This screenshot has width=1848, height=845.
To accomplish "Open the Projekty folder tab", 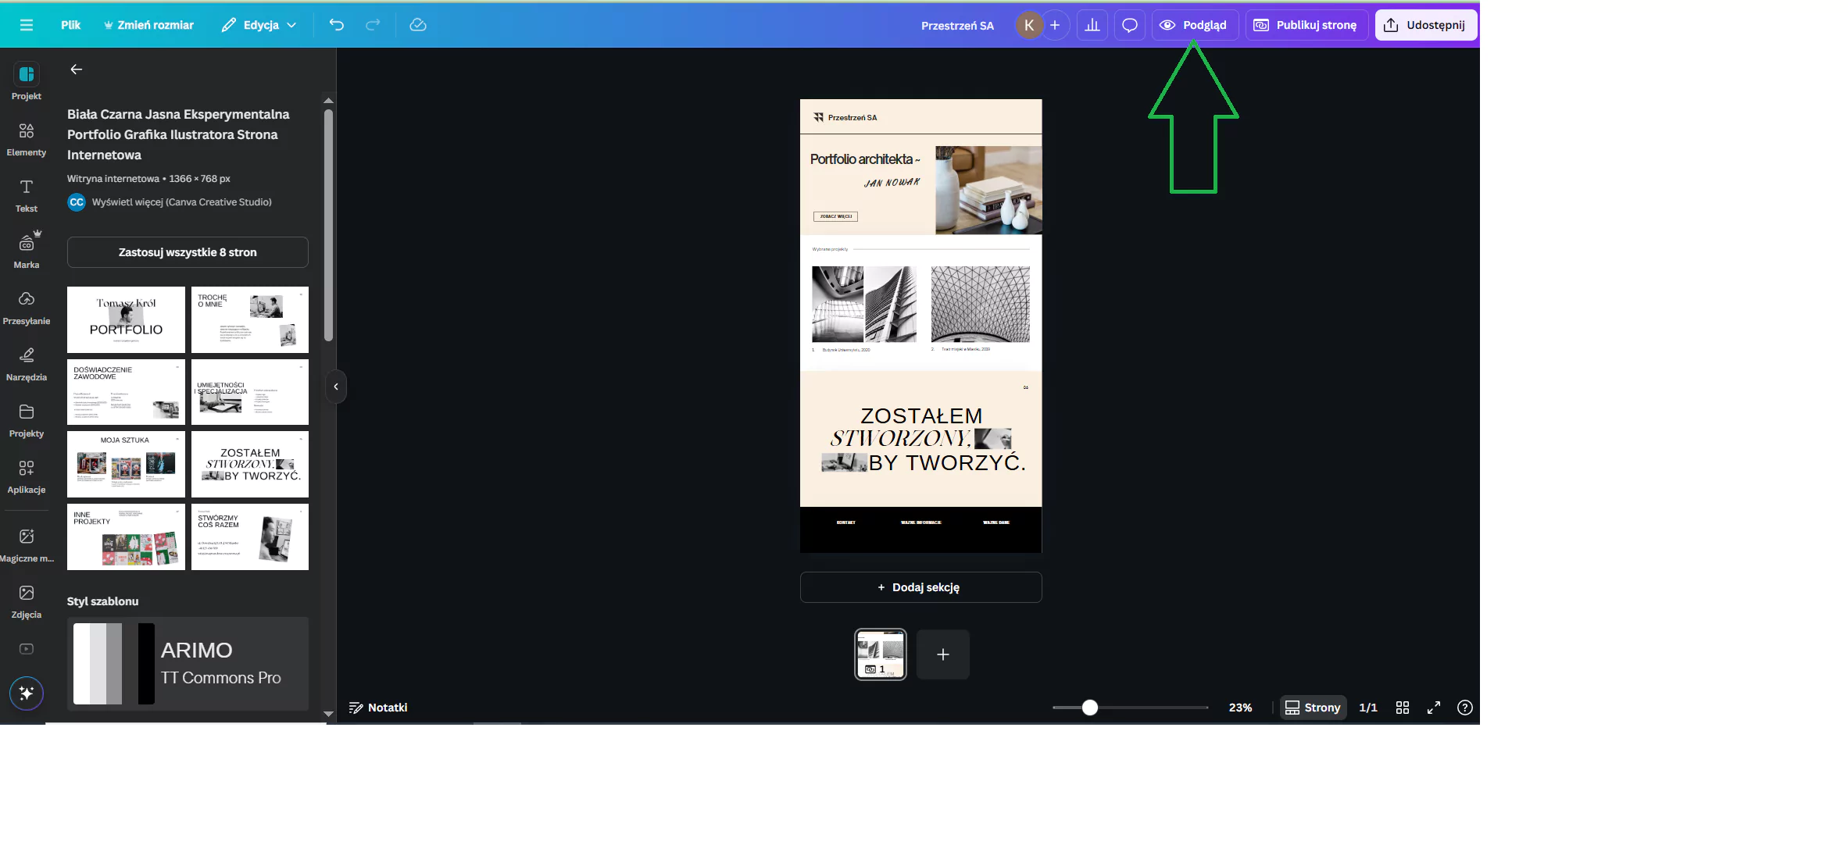I will pos(27,420).
